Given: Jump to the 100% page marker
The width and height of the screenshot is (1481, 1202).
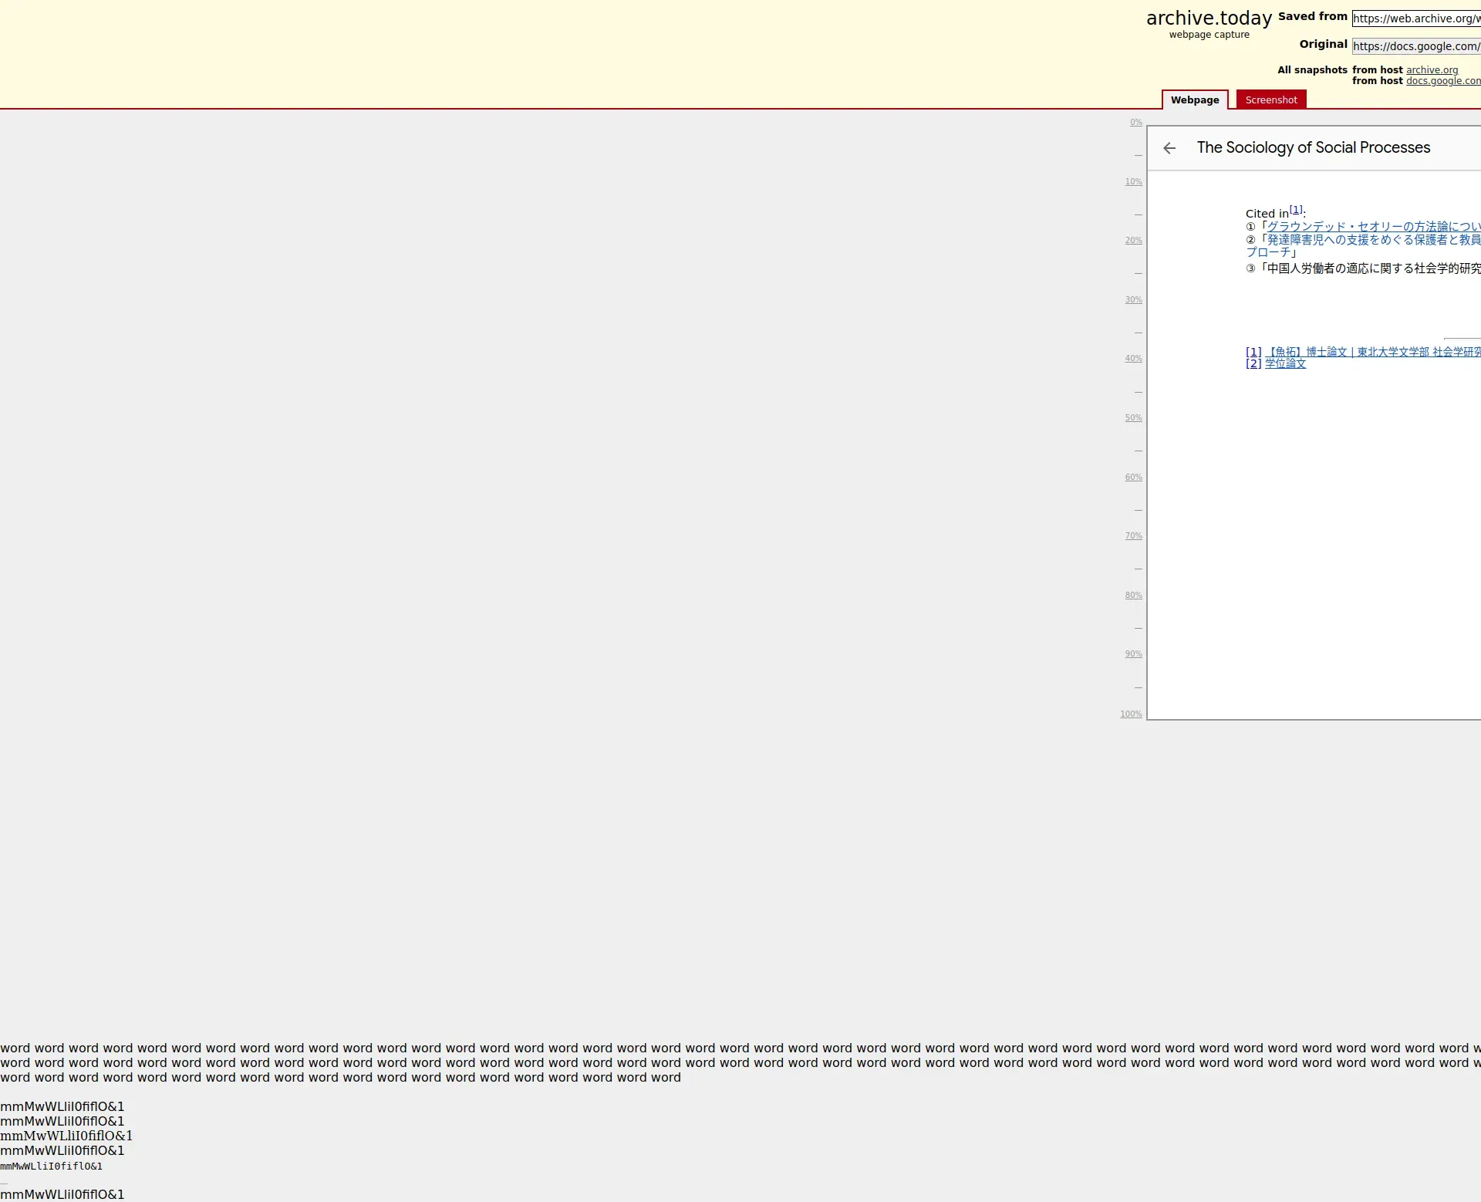Looking at the screenshot, I should pos(1131,714).
